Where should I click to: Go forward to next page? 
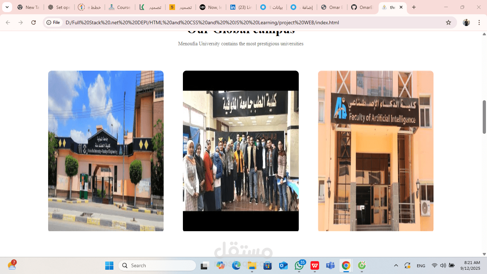(x=21, y=22)
